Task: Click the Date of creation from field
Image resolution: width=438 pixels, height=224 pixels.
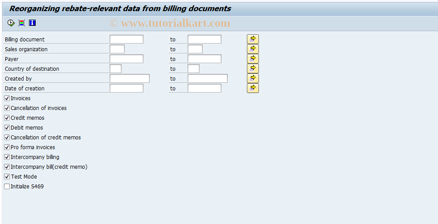Action: pos(127,88)
